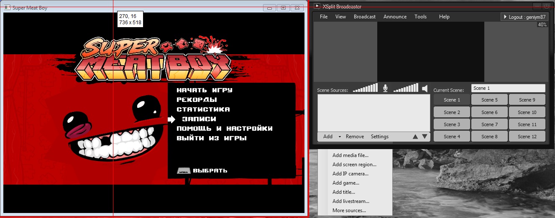
Task: Click the ВЫБРАТЬ prompt in the game
Action: 203,170
